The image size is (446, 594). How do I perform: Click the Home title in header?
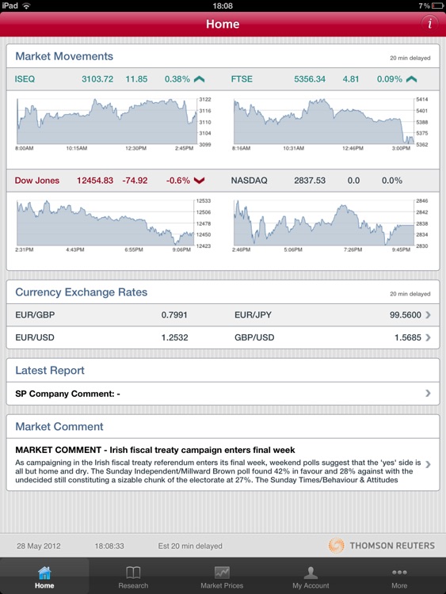tap(223, 24)
